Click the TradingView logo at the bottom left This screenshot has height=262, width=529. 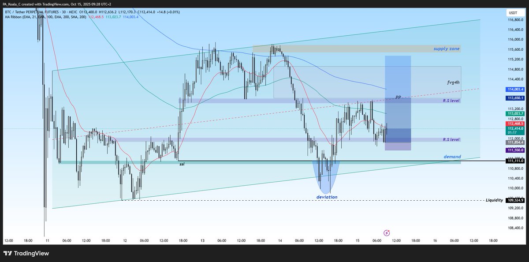tap(26, 254)
